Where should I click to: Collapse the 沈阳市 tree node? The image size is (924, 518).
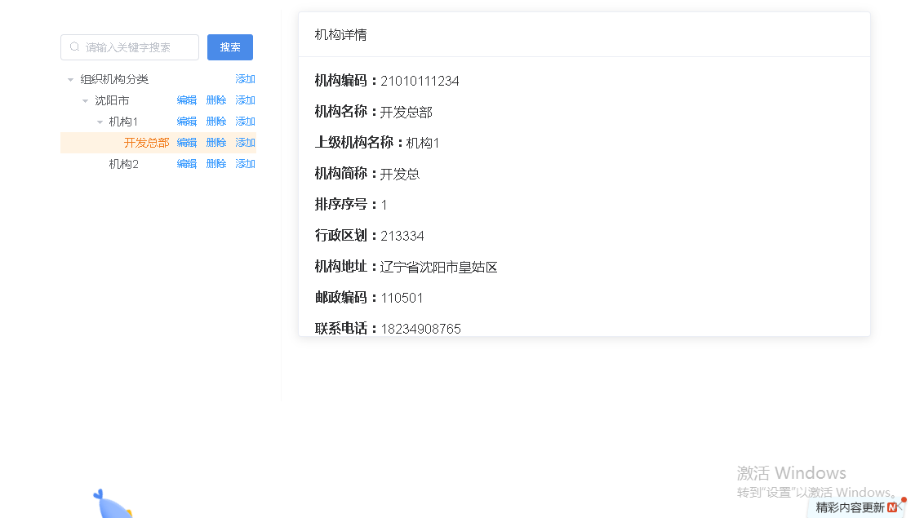(x=85, y=100)
